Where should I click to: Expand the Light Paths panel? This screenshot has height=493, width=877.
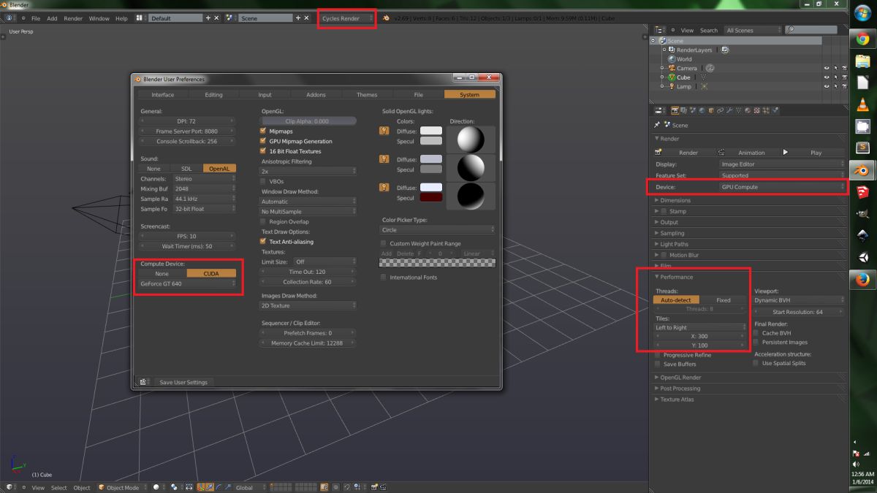[x=674, y=244]
